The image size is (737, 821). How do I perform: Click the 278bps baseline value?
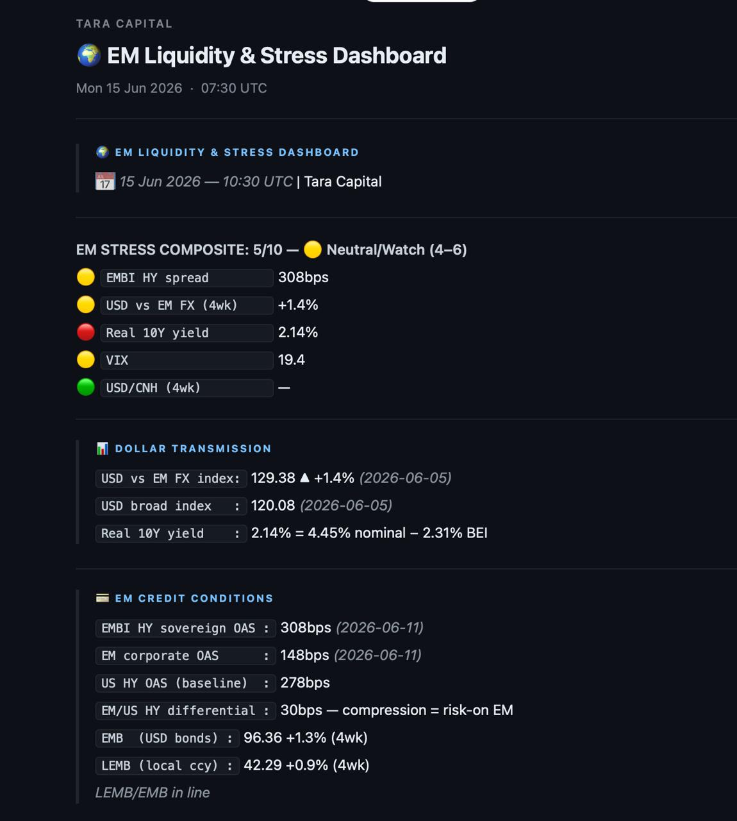(x=305, y=682)
